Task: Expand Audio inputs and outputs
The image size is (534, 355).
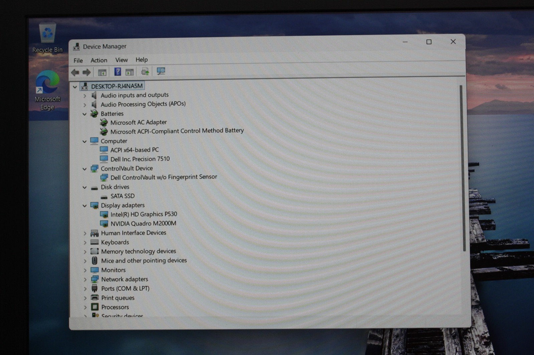Action: point(84,96)
